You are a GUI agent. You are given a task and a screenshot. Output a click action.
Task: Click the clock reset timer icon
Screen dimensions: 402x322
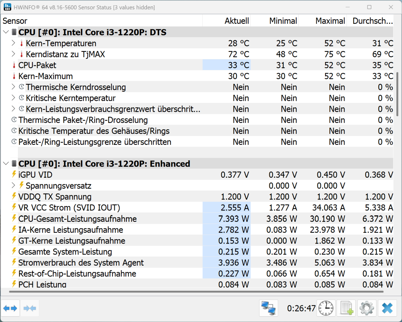[x=326, y=308]
